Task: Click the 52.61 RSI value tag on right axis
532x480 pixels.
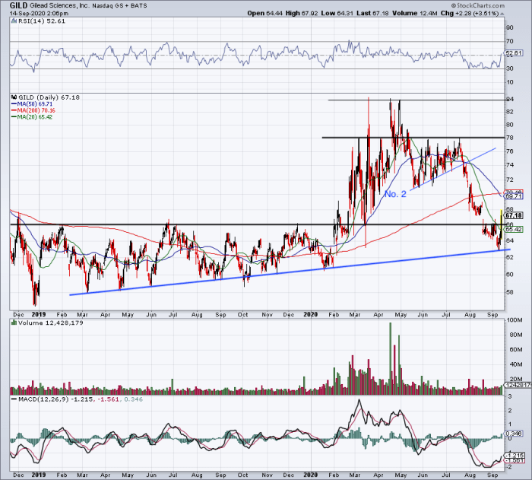Action: (513, 53)
